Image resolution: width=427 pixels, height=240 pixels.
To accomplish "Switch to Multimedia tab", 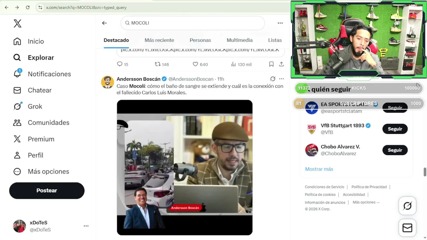I will click(240, 40).
